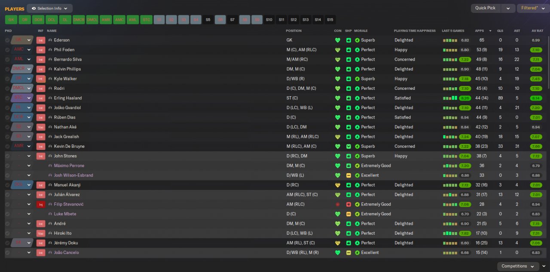Open the Competitions dropdown

518,266
